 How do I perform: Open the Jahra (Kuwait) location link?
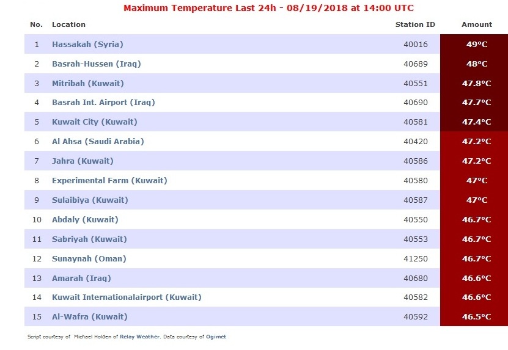[83, 161]
